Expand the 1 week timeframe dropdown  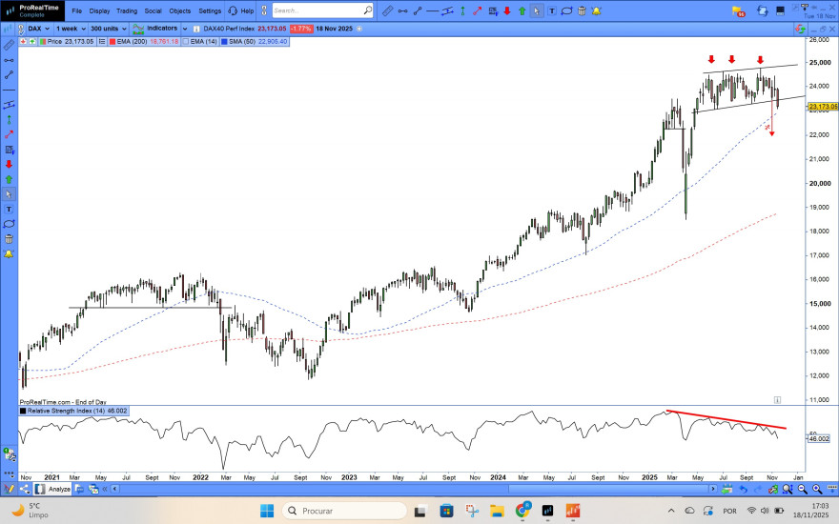tap(71, 29)
